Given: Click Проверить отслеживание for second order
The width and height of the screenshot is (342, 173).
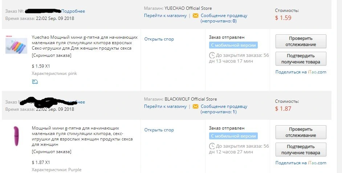Looking at the screenshot, I should click(x=301, y=132).
